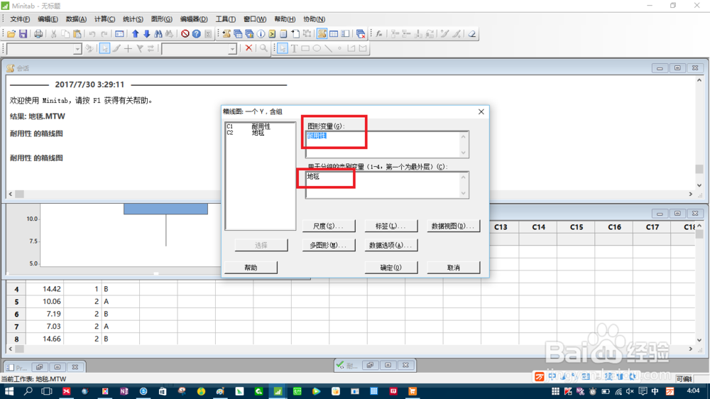Click the Undo arrow icon

(x=92, y=34)
